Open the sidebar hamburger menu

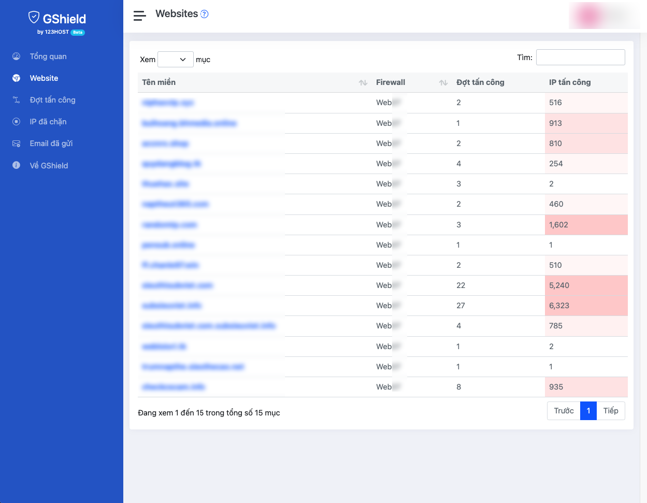(139, 16)
